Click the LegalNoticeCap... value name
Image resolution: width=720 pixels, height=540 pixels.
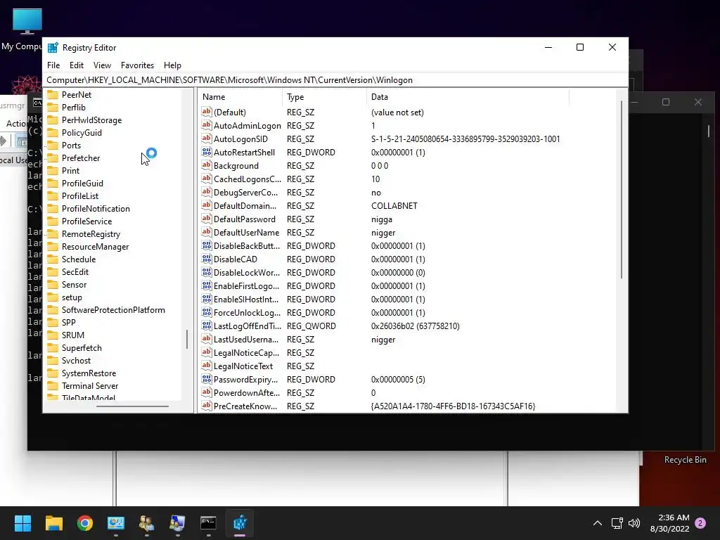(x=246, y=353)
